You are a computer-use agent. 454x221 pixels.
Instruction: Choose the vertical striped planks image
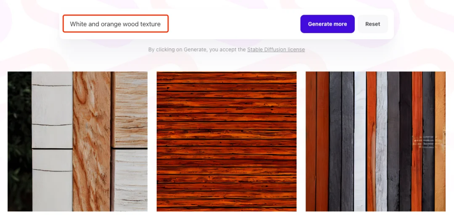click(375, 142)
